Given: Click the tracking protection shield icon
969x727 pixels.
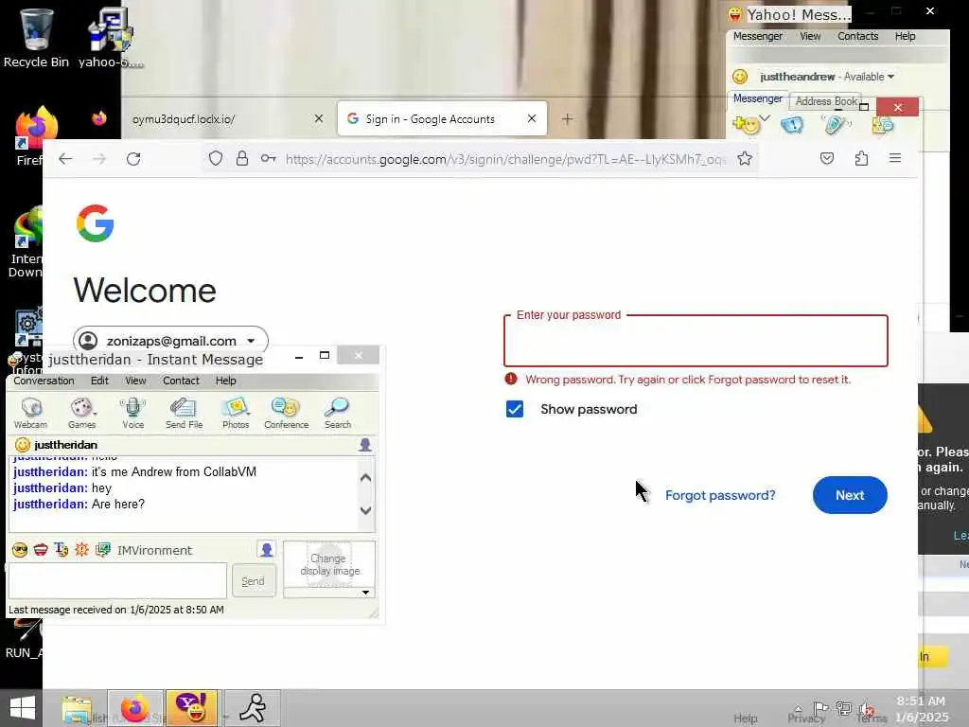Looking at the screenshot, I should pyautogui.click(x=215, y=159).
